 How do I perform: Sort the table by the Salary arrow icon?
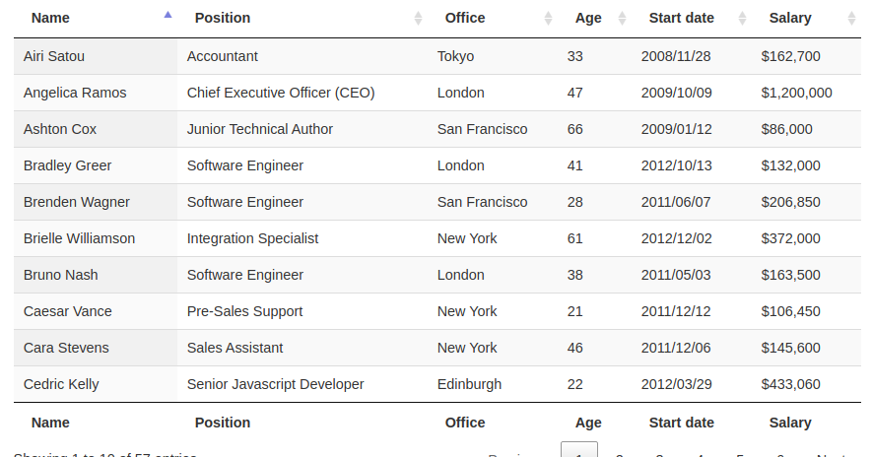(851, 18)
